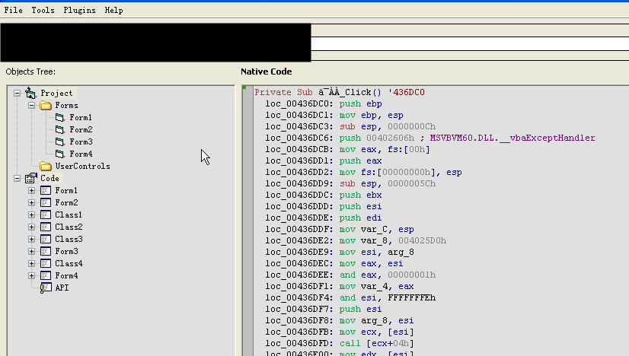The image size is (629, 356).
Task: Click the Form1 form icon under Forms
Action: 59,117
